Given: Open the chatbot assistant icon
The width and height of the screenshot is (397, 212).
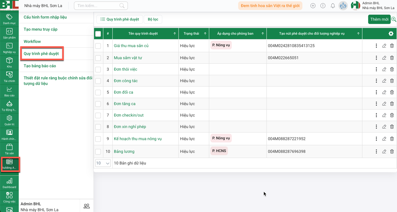Looking at the screenshot, I should [x=343, y=6].
